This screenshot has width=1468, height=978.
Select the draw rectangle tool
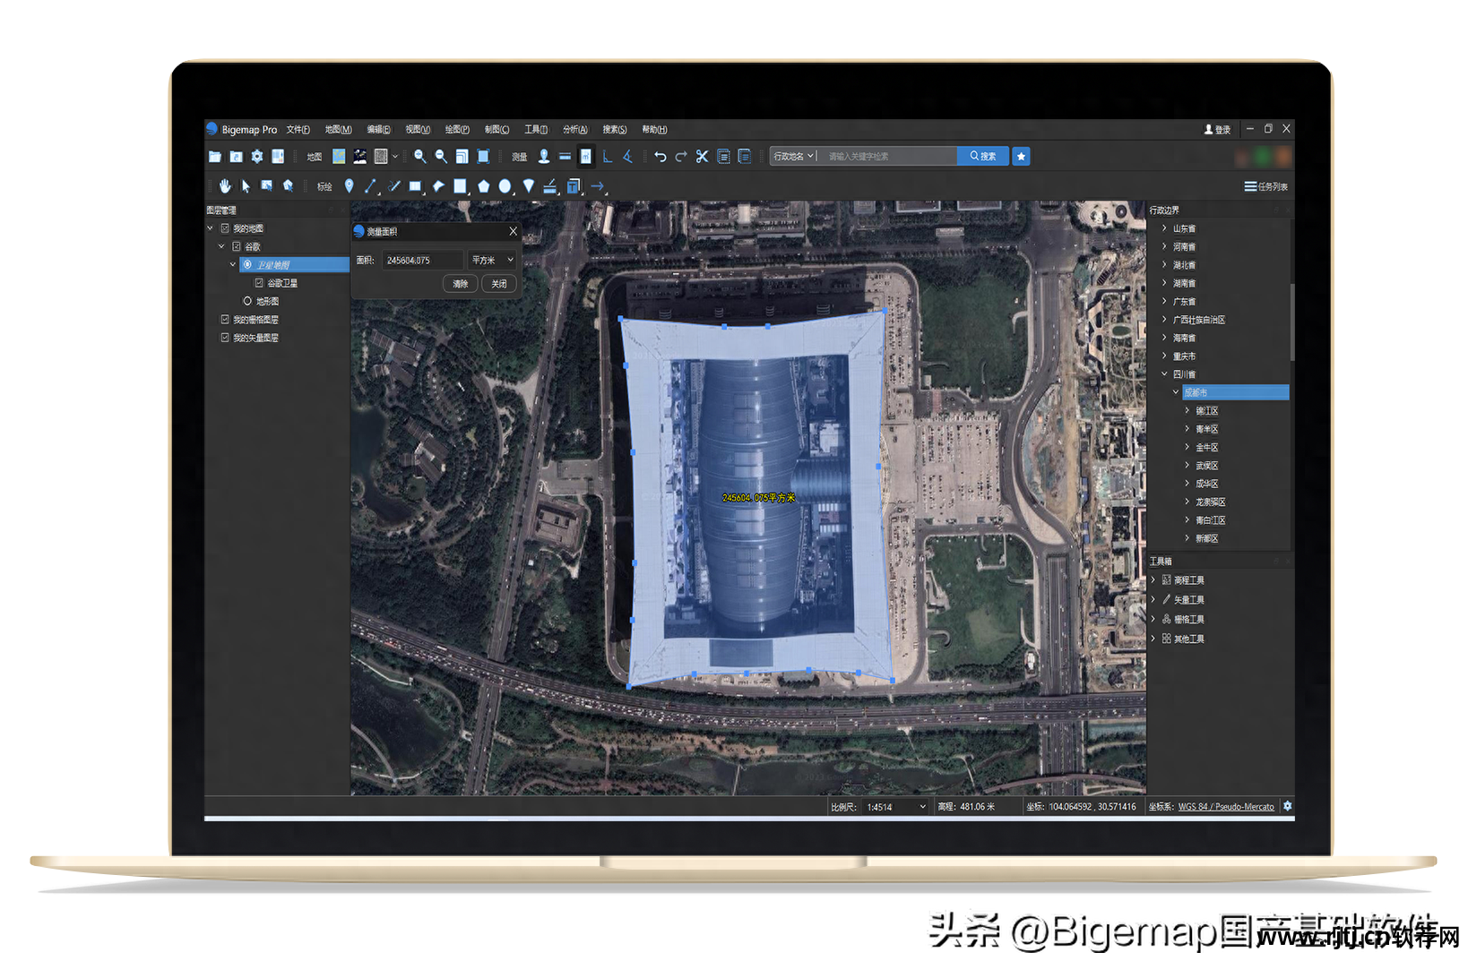pyautogui.click(x=415, y=186)
